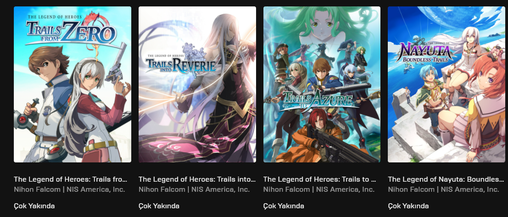Click the title text 'Trails fro...' under first cover
This screenshot has width=508, height=217.
[x=70, y=179]
